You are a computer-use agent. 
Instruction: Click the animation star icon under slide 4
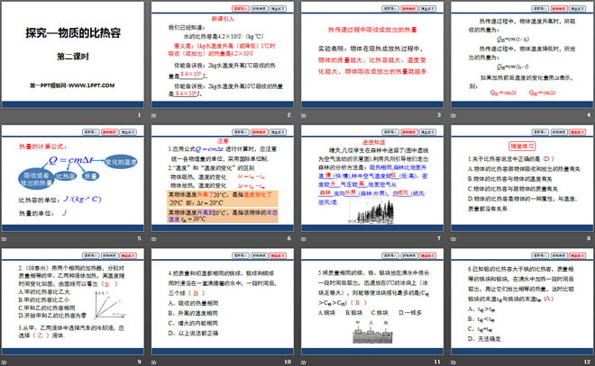(453, 115)
